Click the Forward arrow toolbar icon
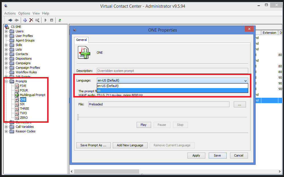284x177 pixels. pyautogui.click(x=17, y=20)
